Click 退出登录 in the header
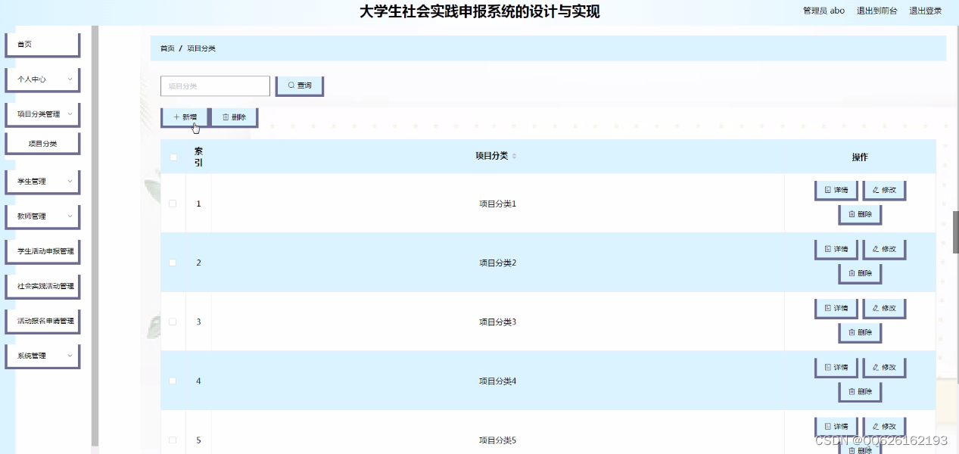The image size is (959, 454). (x=925, y=11)
